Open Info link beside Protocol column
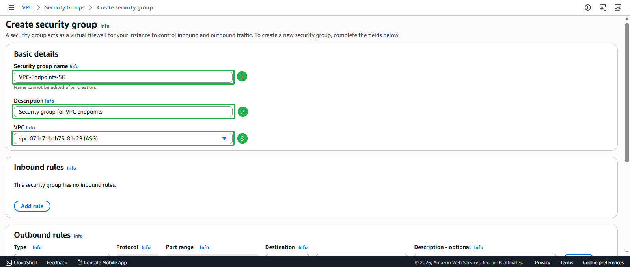Viewport: 630px width, 267px height. point(146,247)
